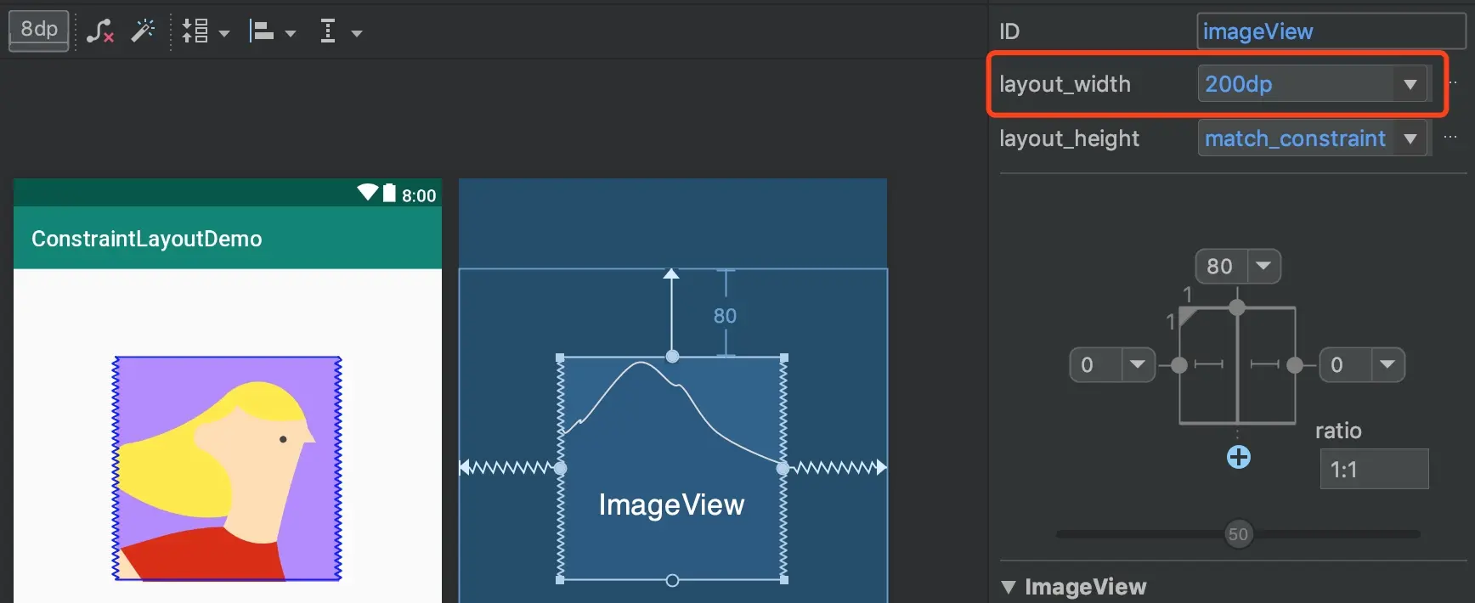Click the preview battery status icon
This screenshot has height=603, width=1475.
click(x=389, y=193)
